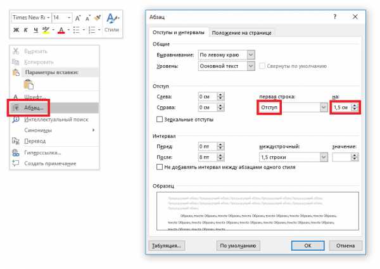Toggle bold Ж formatting in mini toolbar
The width and height of the screenshot is (380, 269).
tap(16, 30)
